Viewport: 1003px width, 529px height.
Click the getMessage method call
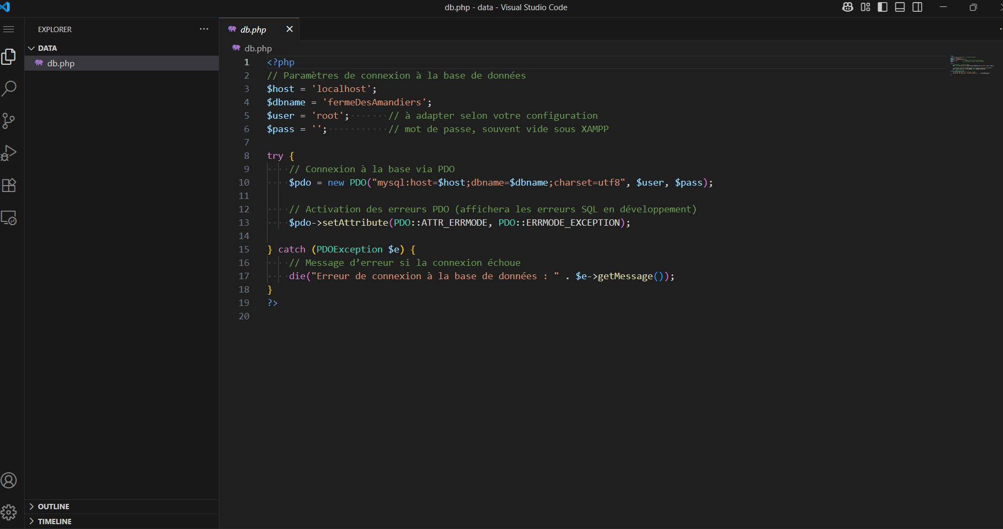click(625, 276)
